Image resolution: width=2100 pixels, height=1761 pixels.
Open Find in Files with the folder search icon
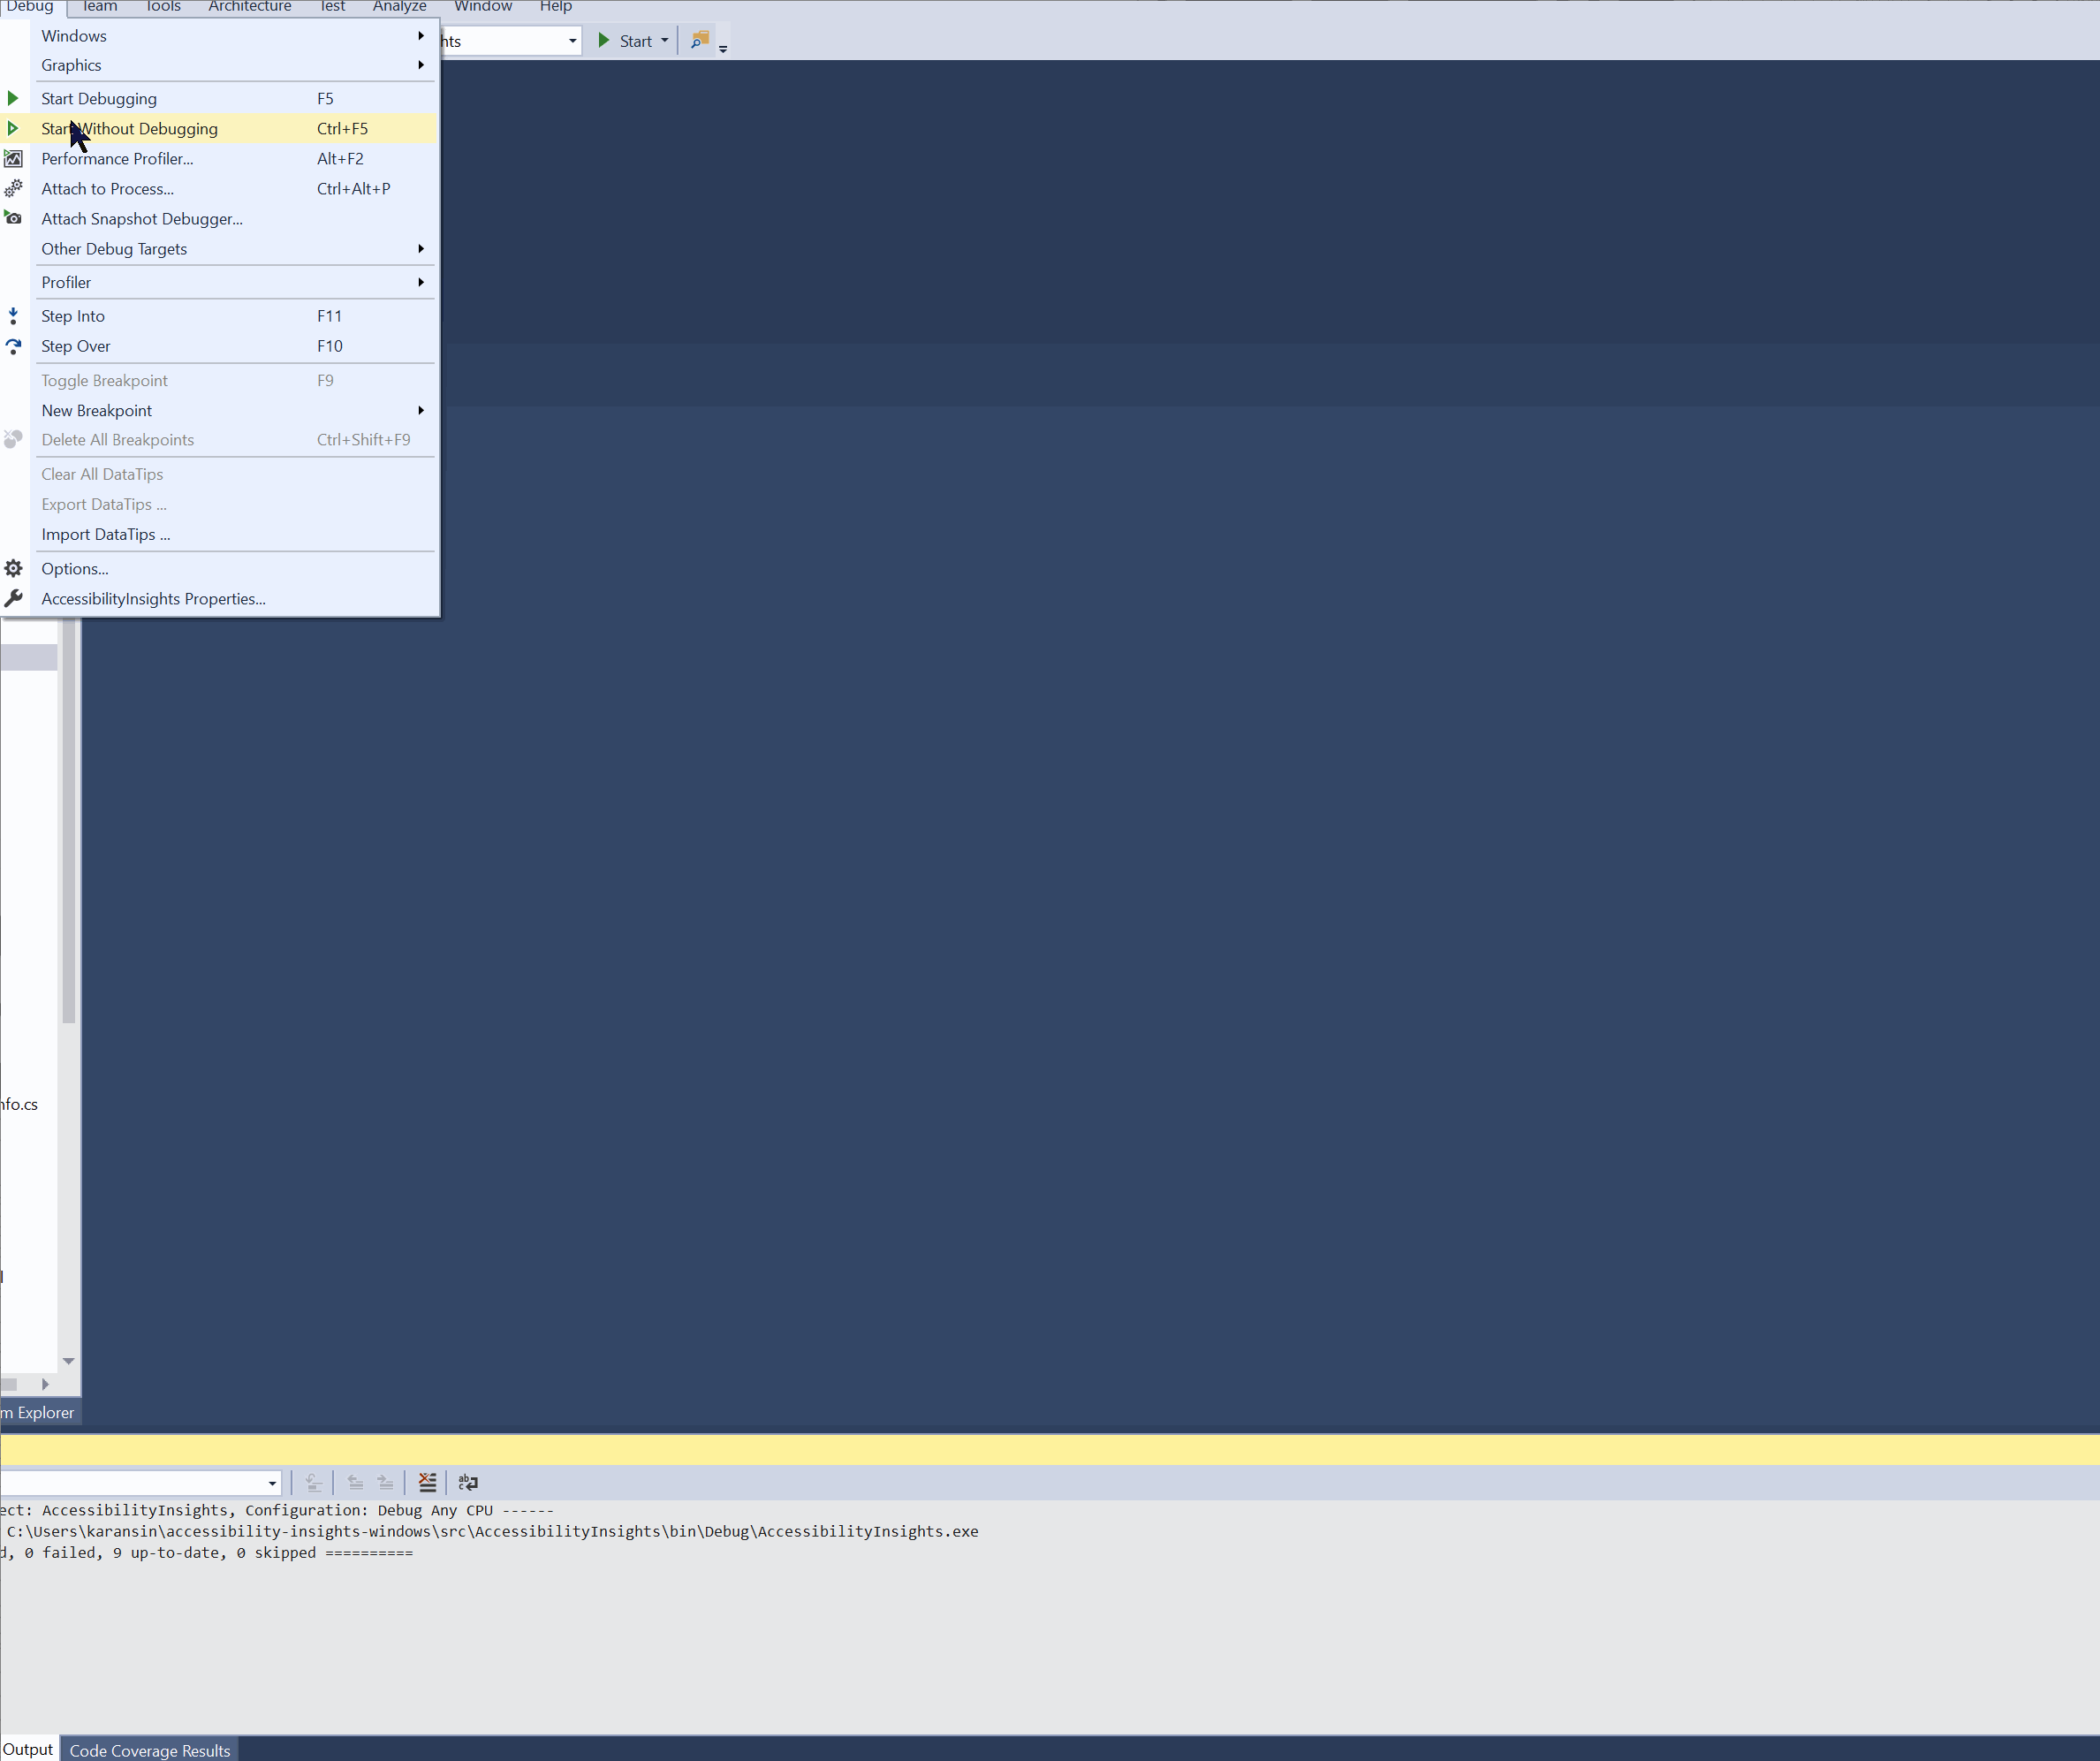point(699,40)
